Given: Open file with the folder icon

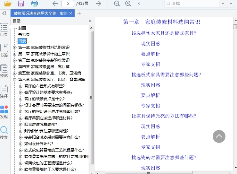Looking at the screenshot, I should [x=8, y=3].
